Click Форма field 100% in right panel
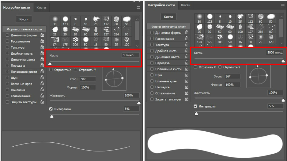Screen dimensions: 287x161 pyautogui.click(x=232, y=85)
